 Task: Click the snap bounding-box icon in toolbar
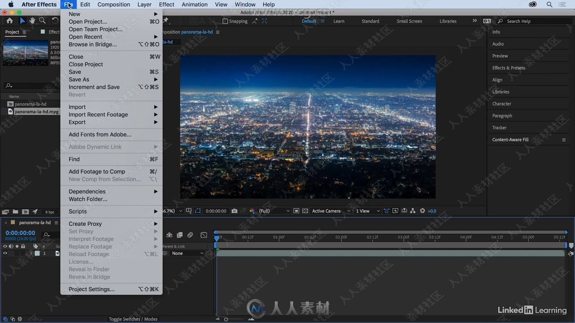pyautogui.click(x=265, y=21)
